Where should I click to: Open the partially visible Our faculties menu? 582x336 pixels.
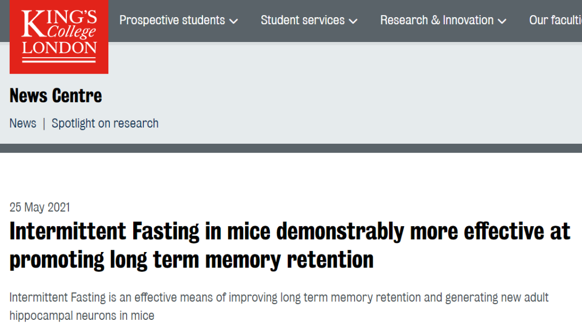coord(555,20)
